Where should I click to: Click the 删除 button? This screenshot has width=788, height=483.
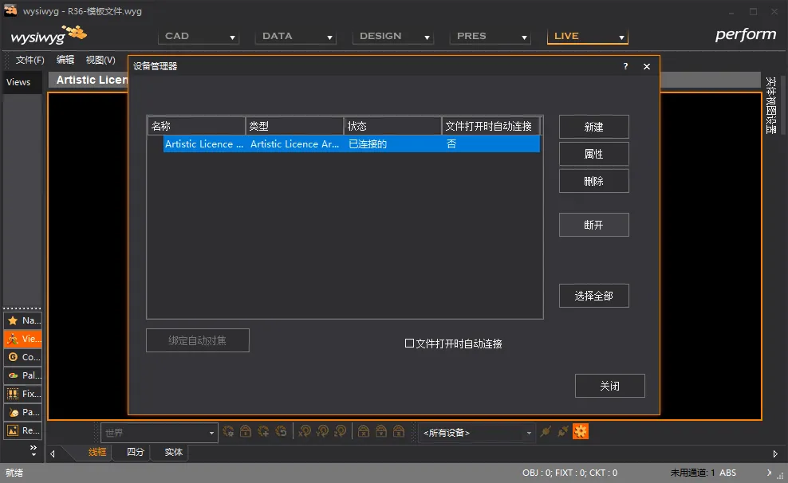(593, 181)
